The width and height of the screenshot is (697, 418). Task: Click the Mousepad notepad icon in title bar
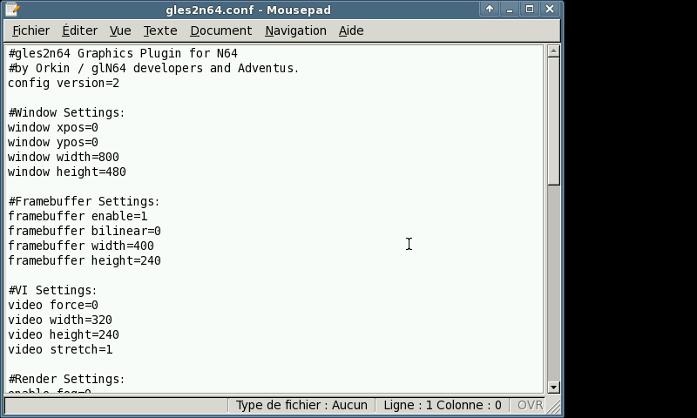pyautogui.click(x=11, y=10)
